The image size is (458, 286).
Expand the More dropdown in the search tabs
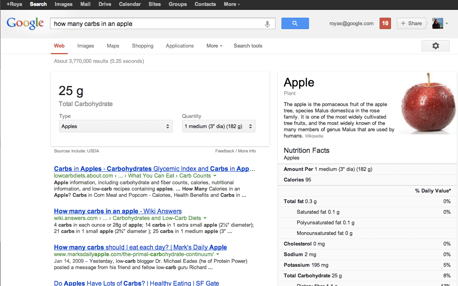(x=214, y=46)
